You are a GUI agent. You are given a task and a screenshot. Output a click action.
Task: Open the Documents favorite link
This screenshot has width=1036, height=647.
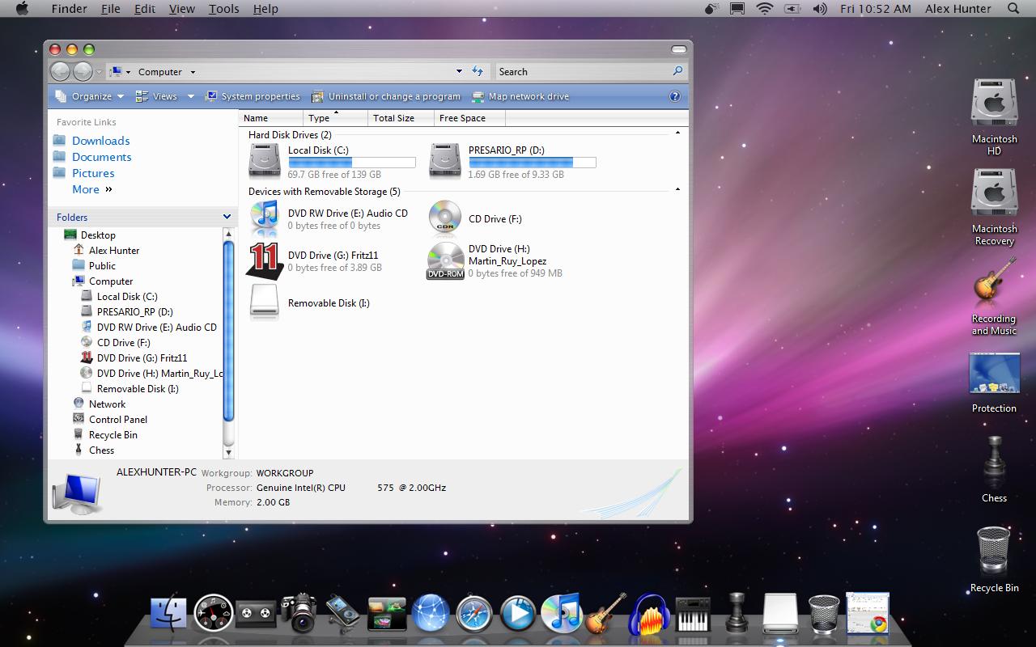pos(101,157)
